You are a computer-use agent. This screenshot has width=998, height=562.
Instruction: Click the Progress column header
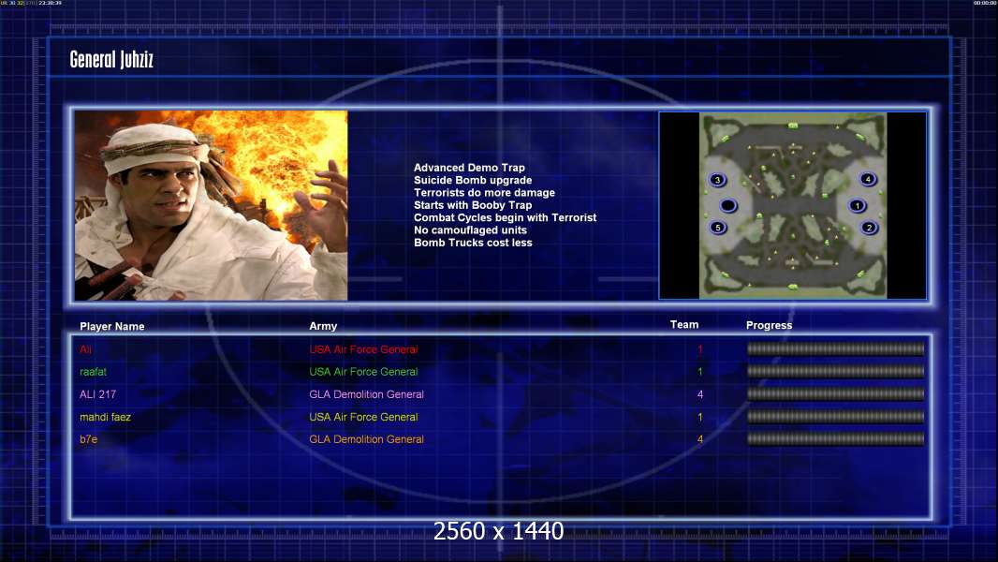click(769, 325)
